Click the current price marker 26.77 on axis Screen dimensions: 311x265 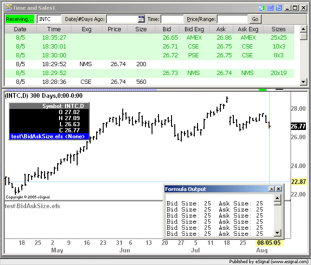[298, 126]
